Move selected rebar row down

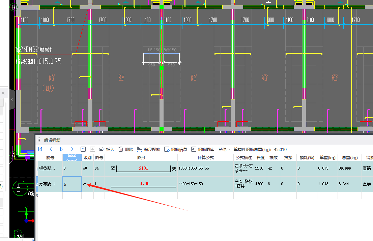tap(92, 149)
